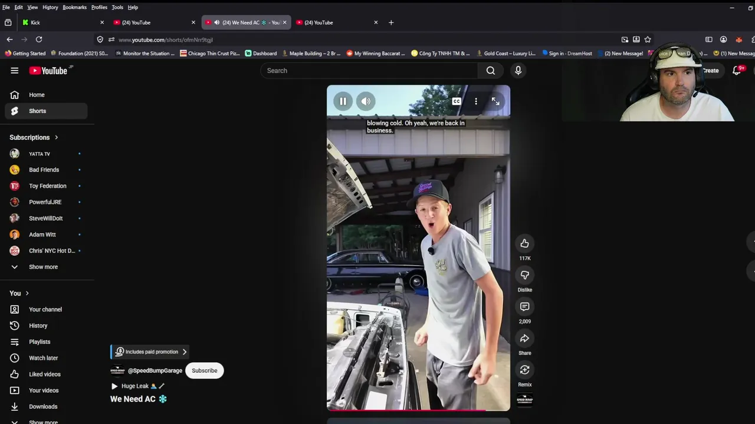The image size is (755, 424).
Task: Select Shorts in the sidebar
Action: coord(47,111)
